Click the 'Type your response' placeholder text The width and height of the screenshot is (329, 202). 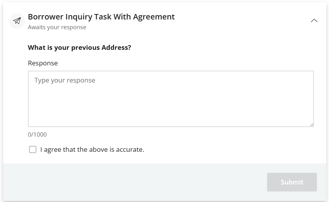65,81
